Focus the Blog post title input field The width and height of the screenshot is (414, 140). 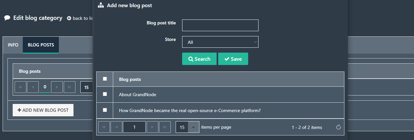pos(220,25)
